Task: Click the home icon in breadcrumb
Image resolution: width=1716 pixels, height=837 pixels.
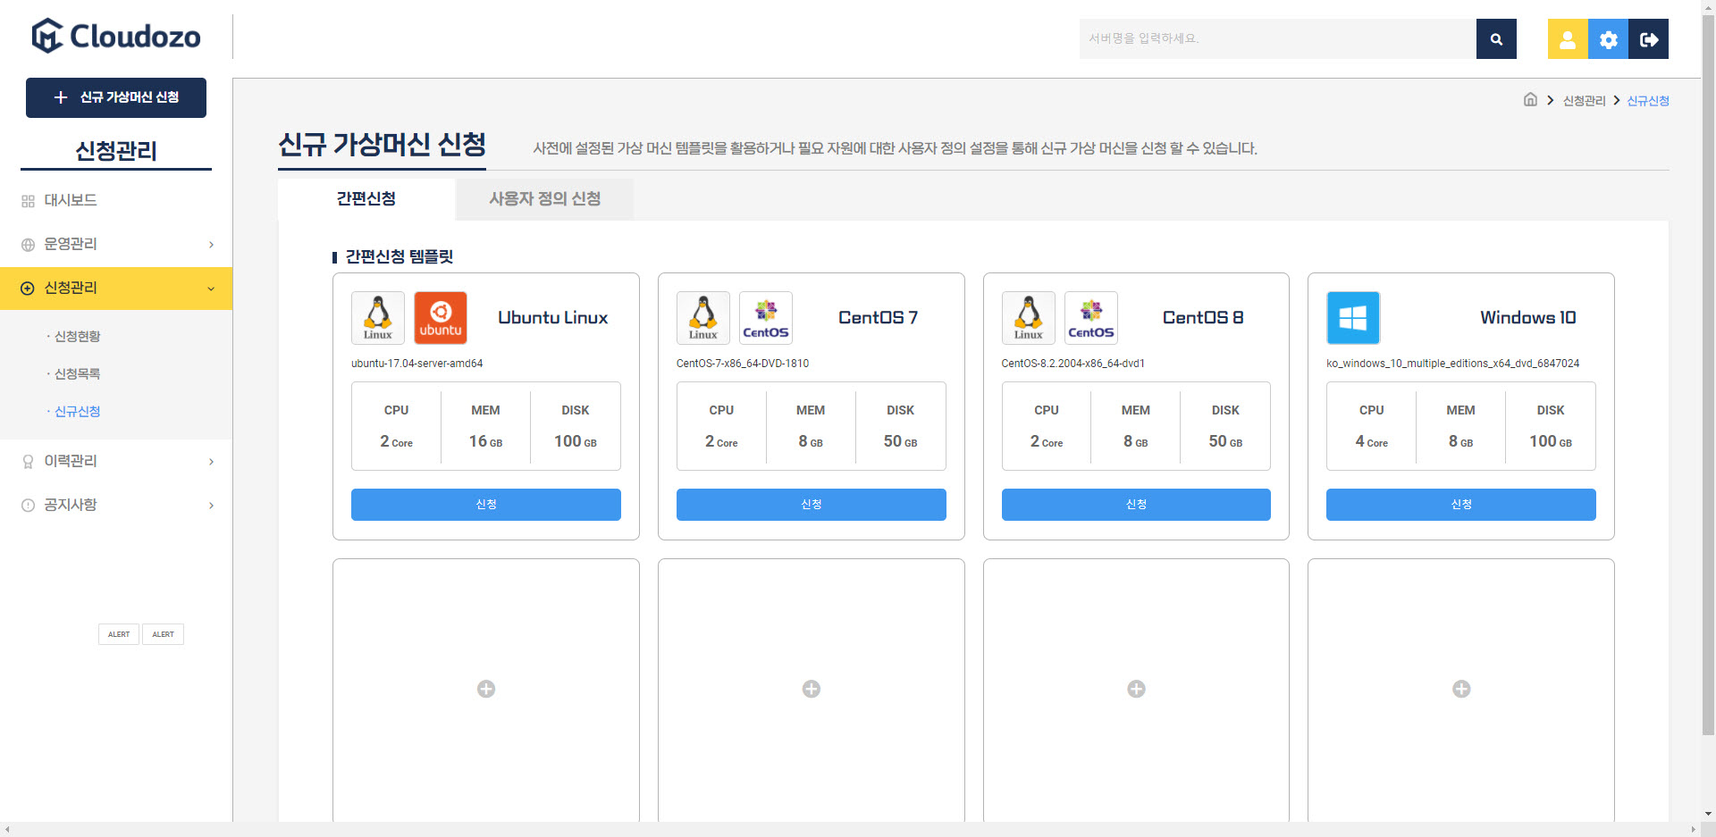Action: tap(1530, 100)
